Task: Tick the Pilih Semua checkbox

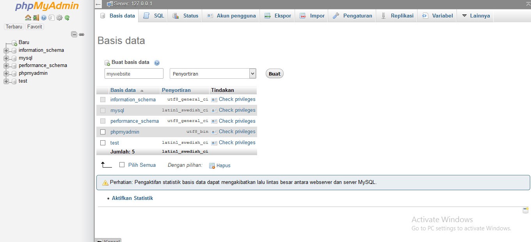Action: (x=122, y=165)
